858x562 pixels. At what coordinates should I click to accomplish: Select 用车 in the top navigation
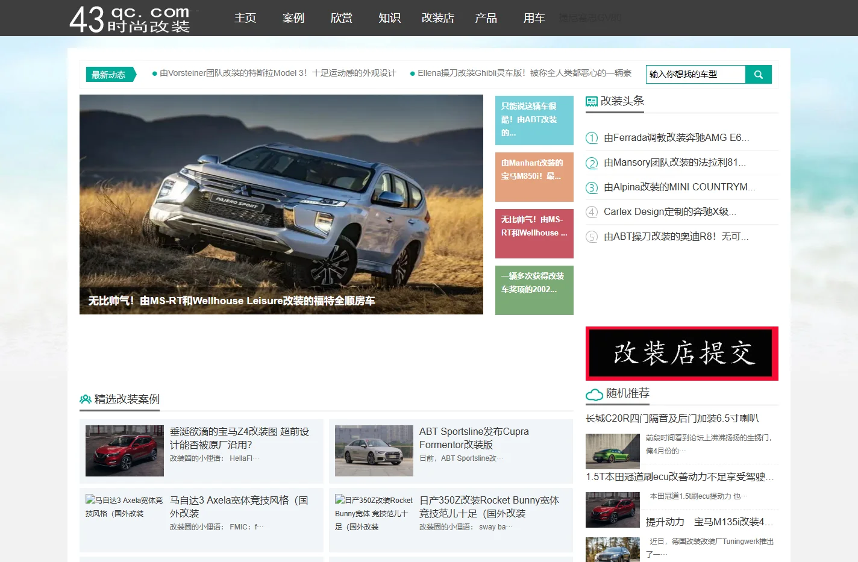pos(534,18)
